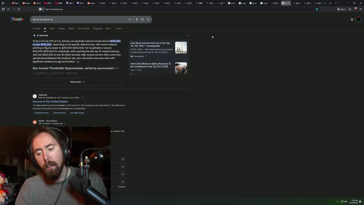Expand the More search filters
The image size is (364, 205).
[x=109, y=28]
